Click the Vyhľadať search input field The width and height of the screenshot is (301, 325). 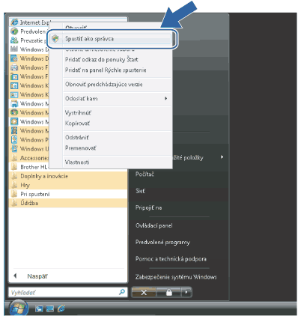[x=64, y=292]
